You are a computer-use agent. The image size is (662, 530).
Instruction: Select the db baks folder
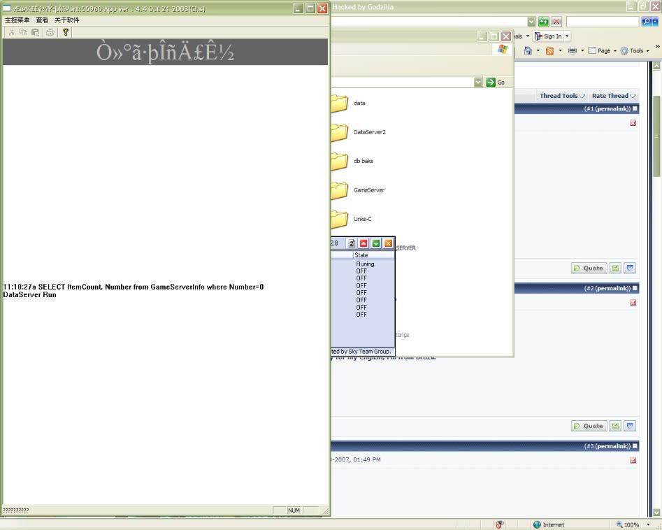point(340,161)
